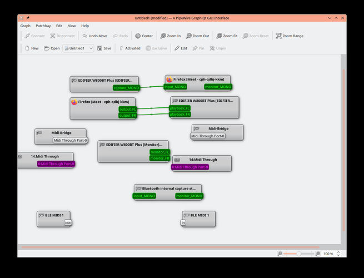Click the Firefox icon on the output_FL node
Screen dimensions: 364x278
74,102
